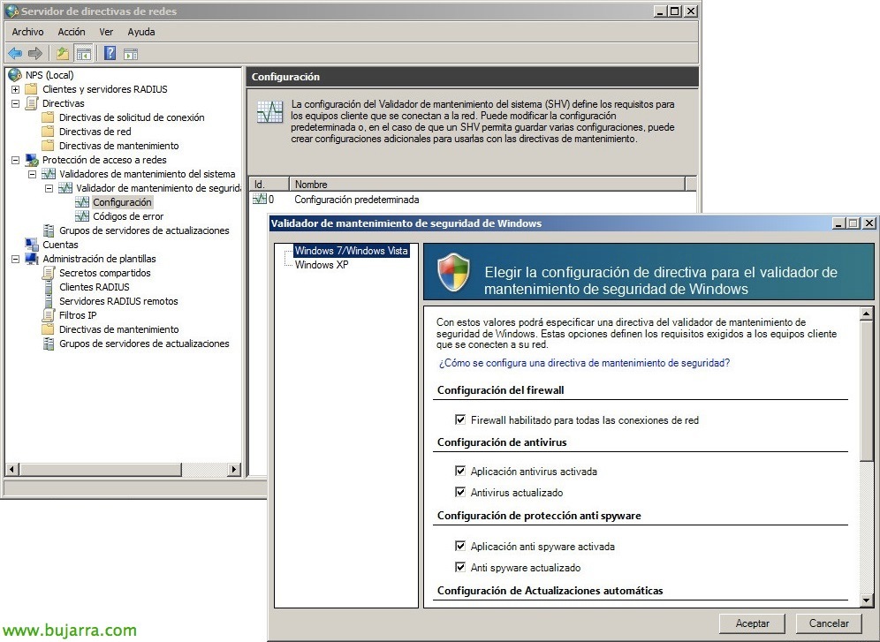Screen dimensions: 880x642
Task: Click the Back arrow toolbar icon
Action: pos(15,54)
